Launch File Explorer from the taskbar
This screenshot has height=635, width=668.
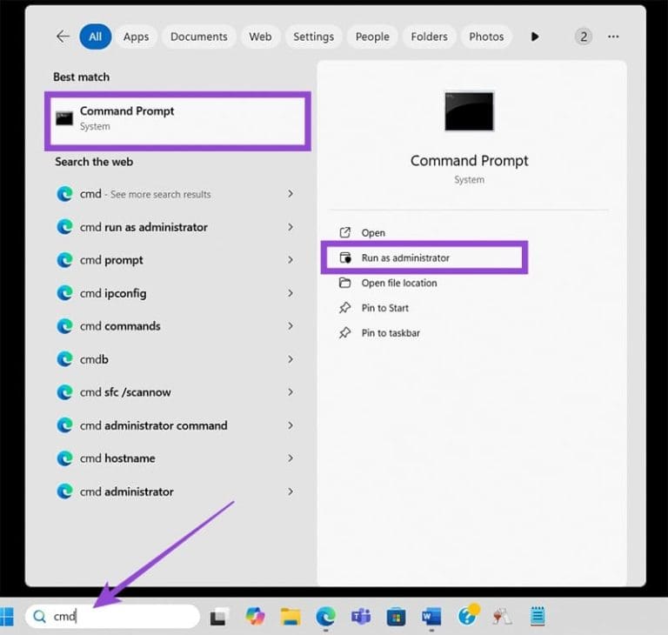[x=291, y=617]
